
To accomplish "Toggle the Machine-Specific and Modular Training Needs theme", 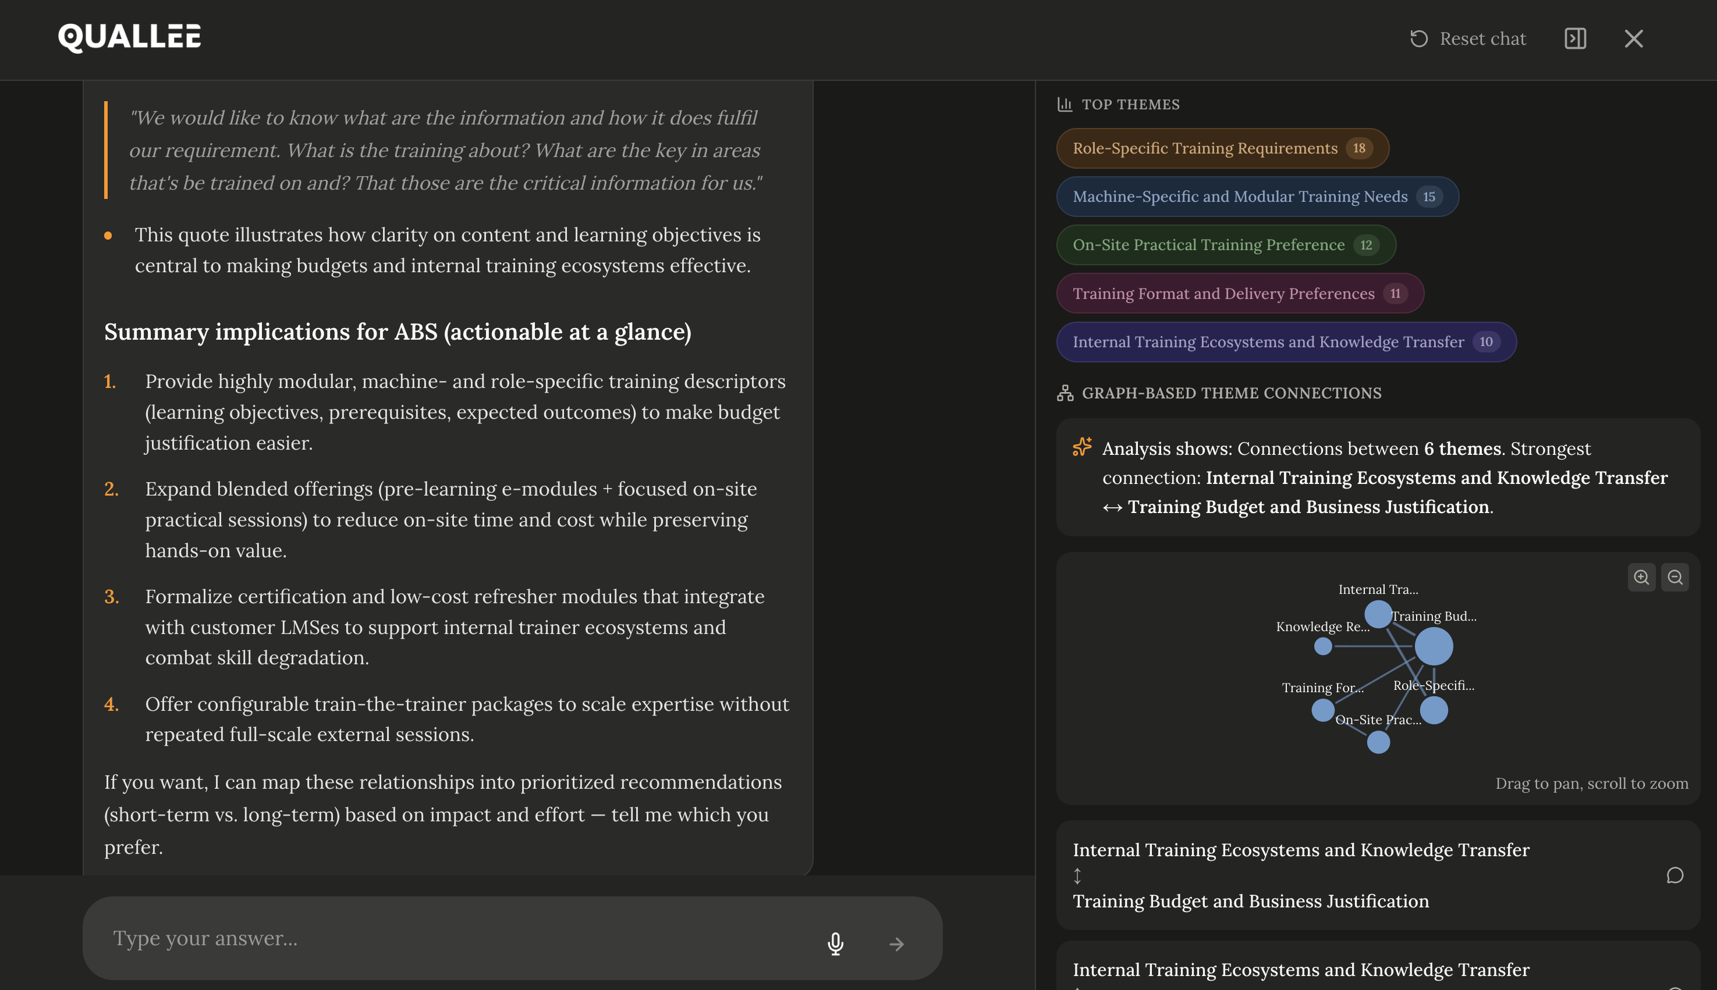I will 1257,197.
